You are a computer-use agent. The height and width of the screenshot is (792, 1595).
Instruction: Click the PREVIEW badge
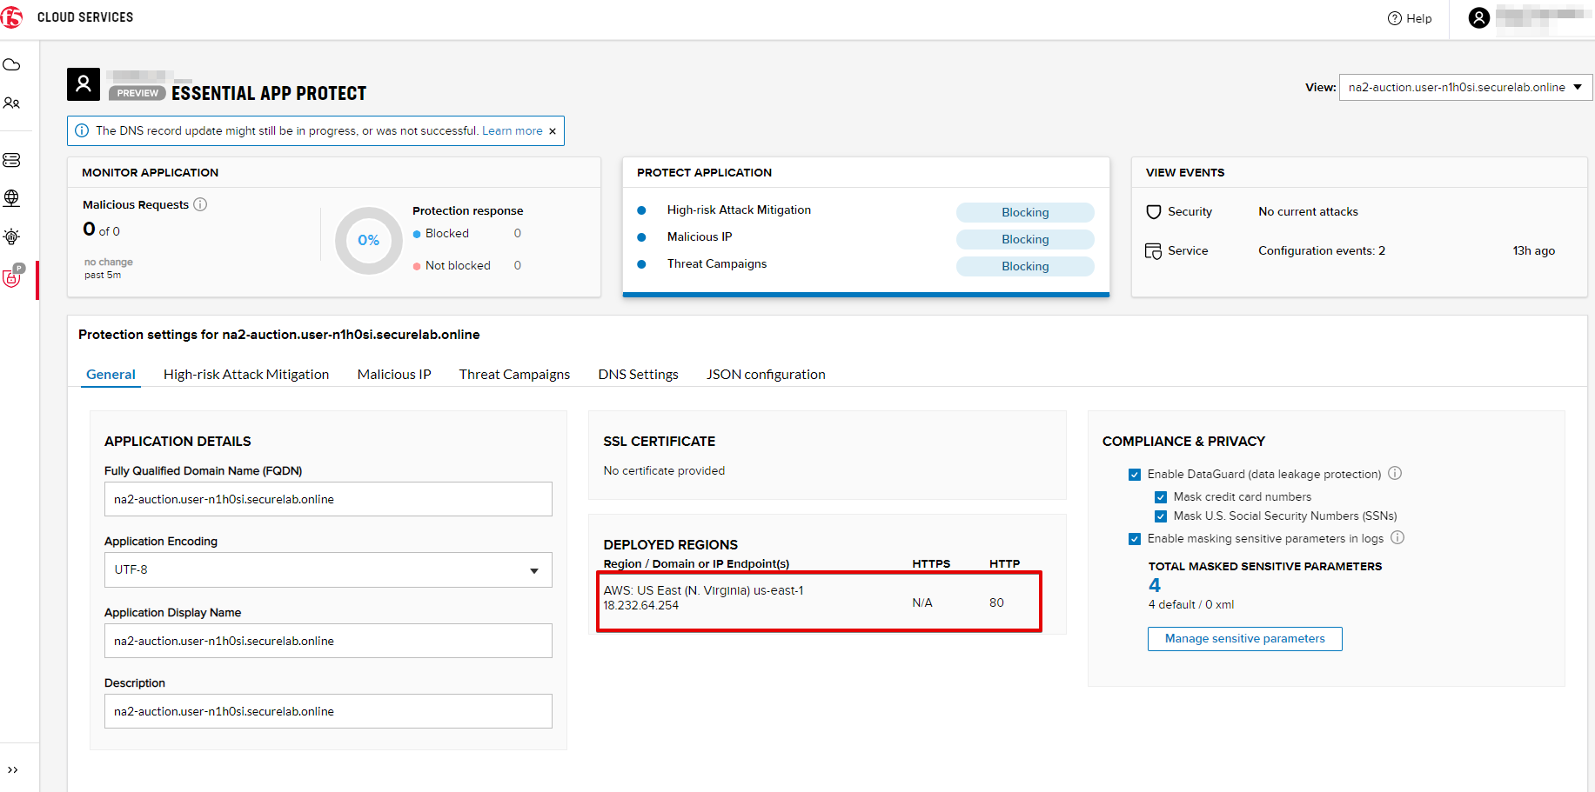pyautogui.click(x=137, y=93)
